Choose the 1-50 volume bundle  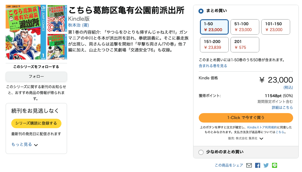click(x=214, y=27)
